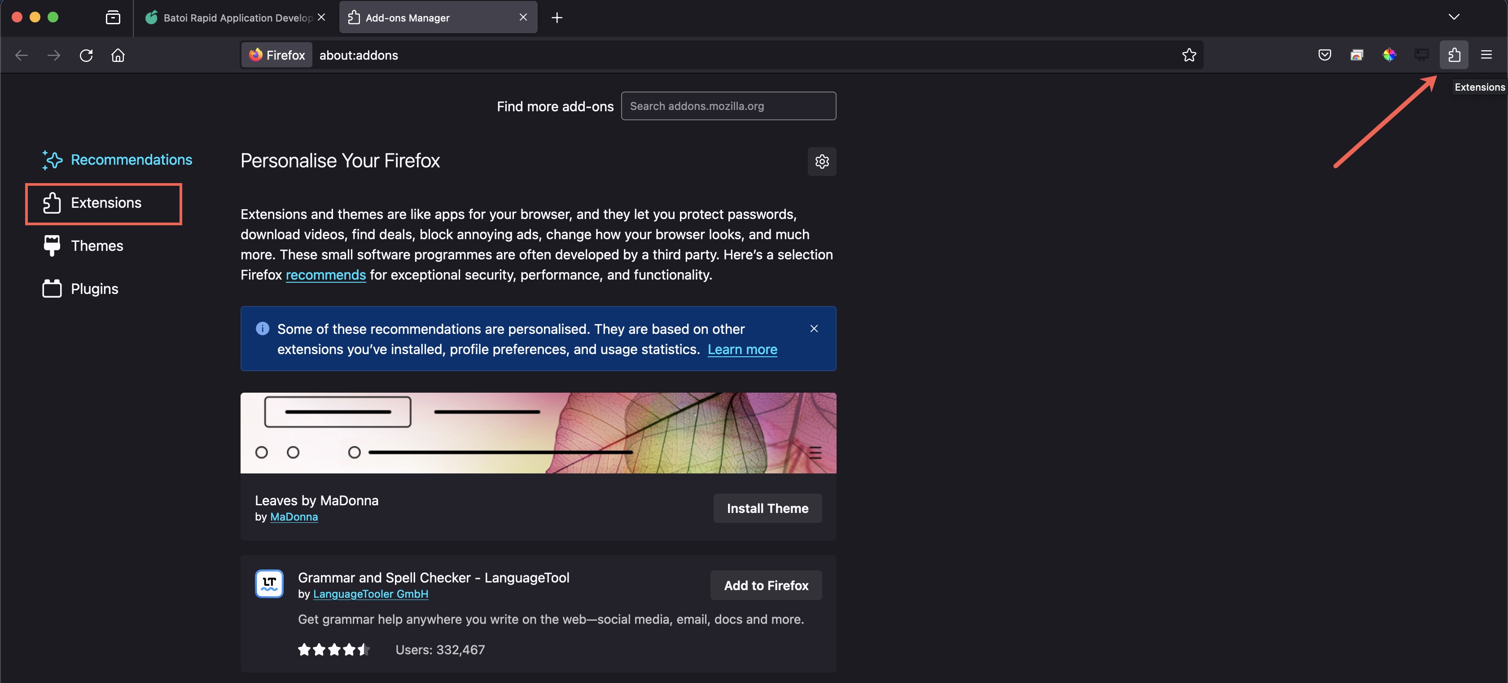1508x683 pixels.
Task: Open Recommendations in the sidebar
Action: (x=118, y=160)
